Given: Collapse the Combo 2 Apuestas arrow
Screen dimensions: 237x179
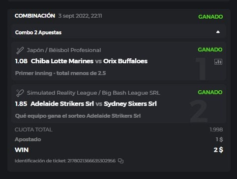Looking at the screenshot, I should pos(218,32).
